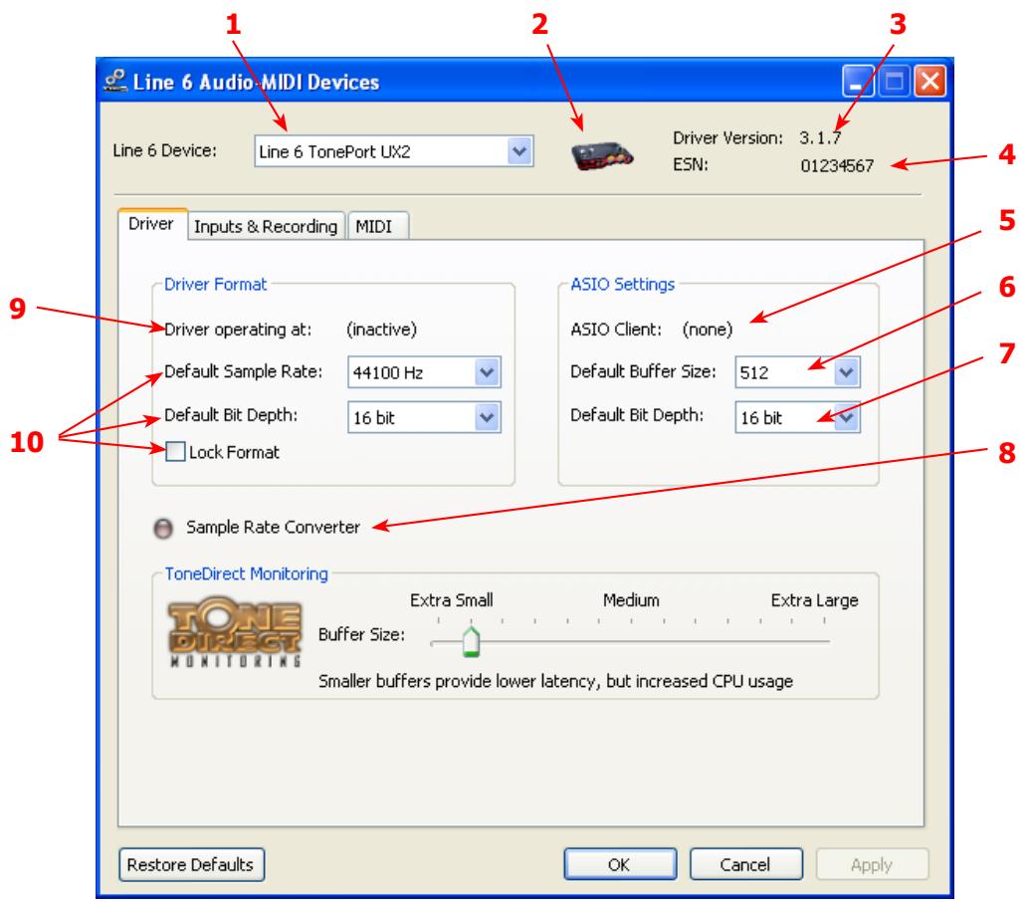The image size is (1029, 902).
Task: Click the Sample Rate Converter indicator light
Action: tap(163, 528)
